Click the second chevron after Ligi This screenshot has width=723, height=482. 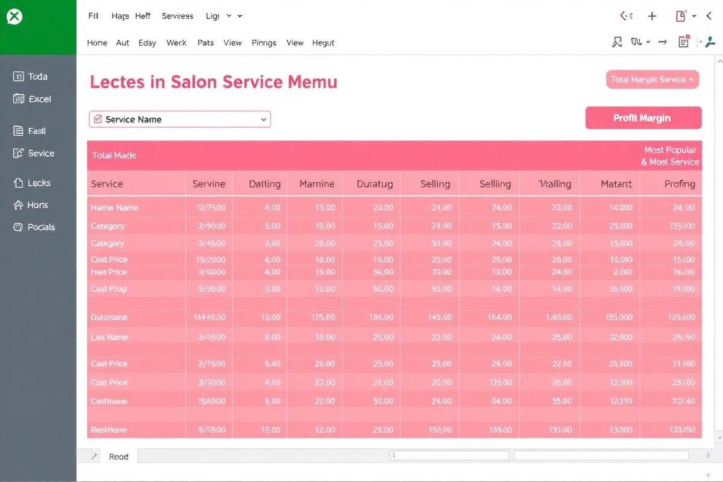tap(240, 16)
